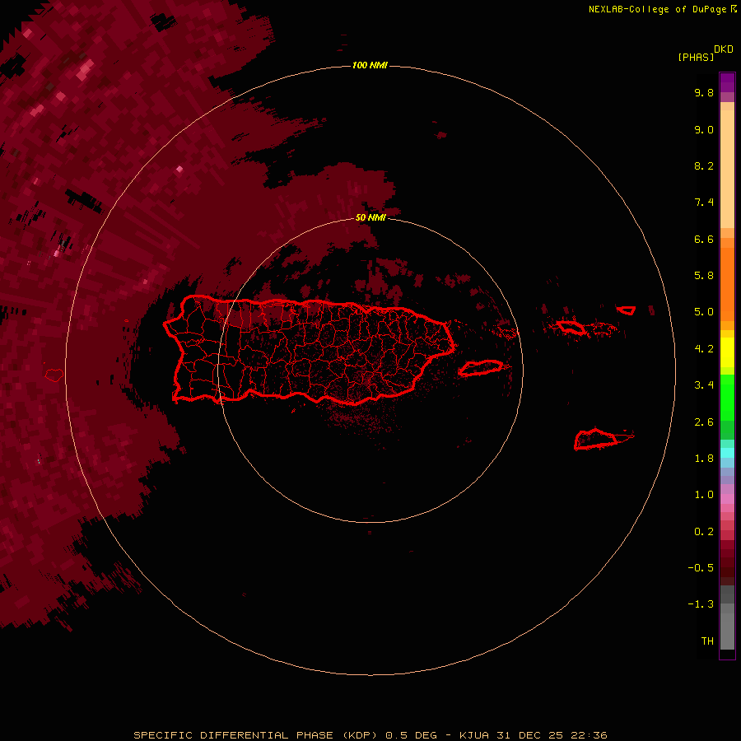Select the 7.4 scale label
The height and width of the screenshot is (741, 741).
click(704, 203)
